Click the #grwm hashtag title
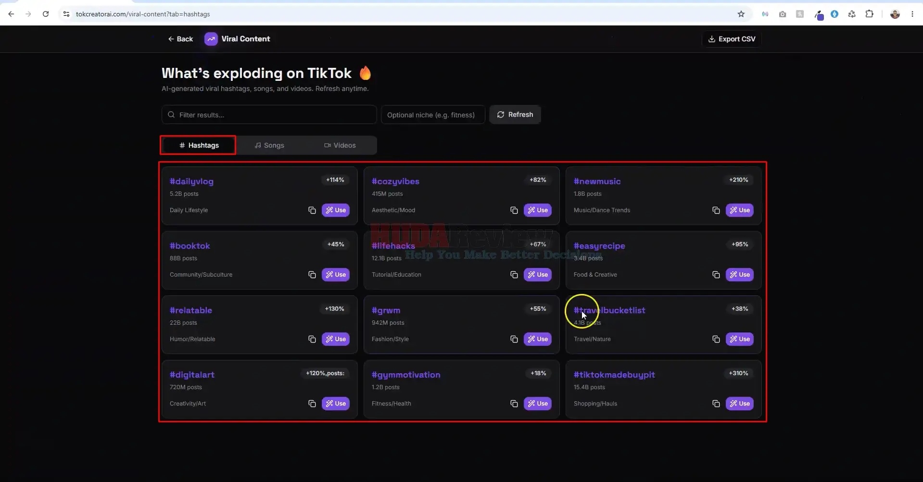Viewport: 923px width, 482px height. point(386,310)
